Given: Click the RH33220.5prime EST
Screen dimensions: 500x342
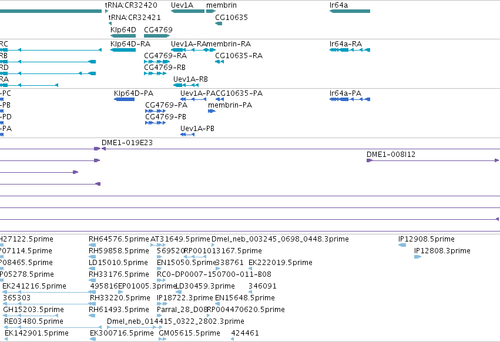Looking at the screenshot, I should click(92, 304).
